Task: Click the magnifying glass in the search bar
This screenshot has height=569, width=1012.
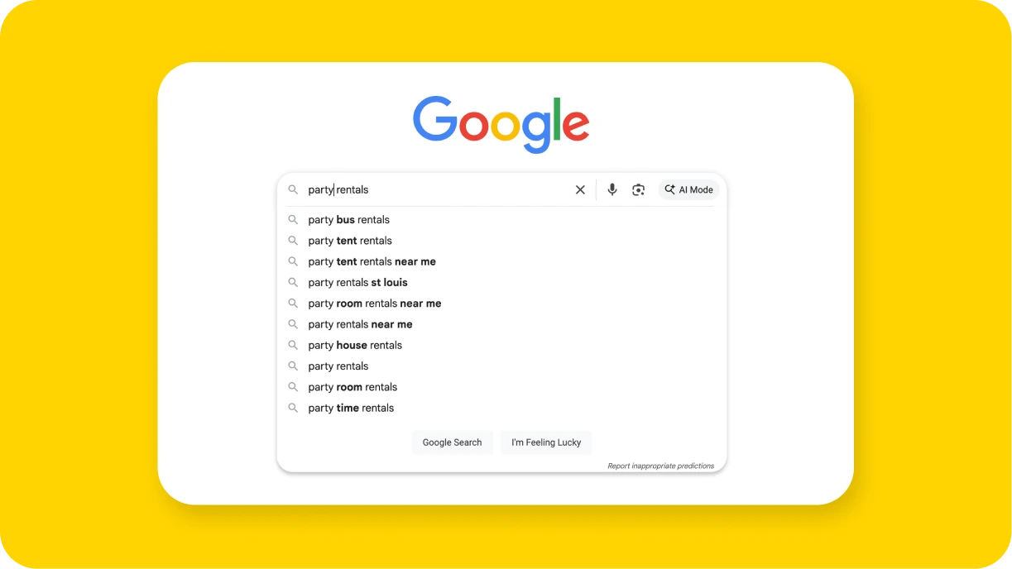Action: click(x=294, y=189)
